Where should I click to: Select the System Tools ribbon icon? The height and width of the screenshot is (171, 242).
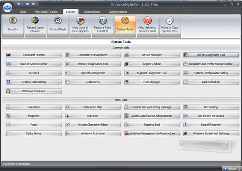coord(125,26)
